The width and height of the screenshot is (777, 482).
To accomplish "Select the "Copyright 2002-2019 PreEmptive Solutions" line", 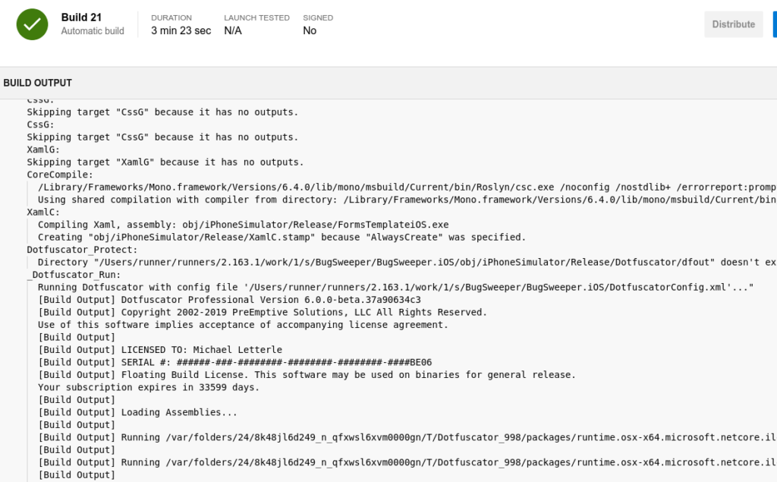I will (x=263, y=313).
